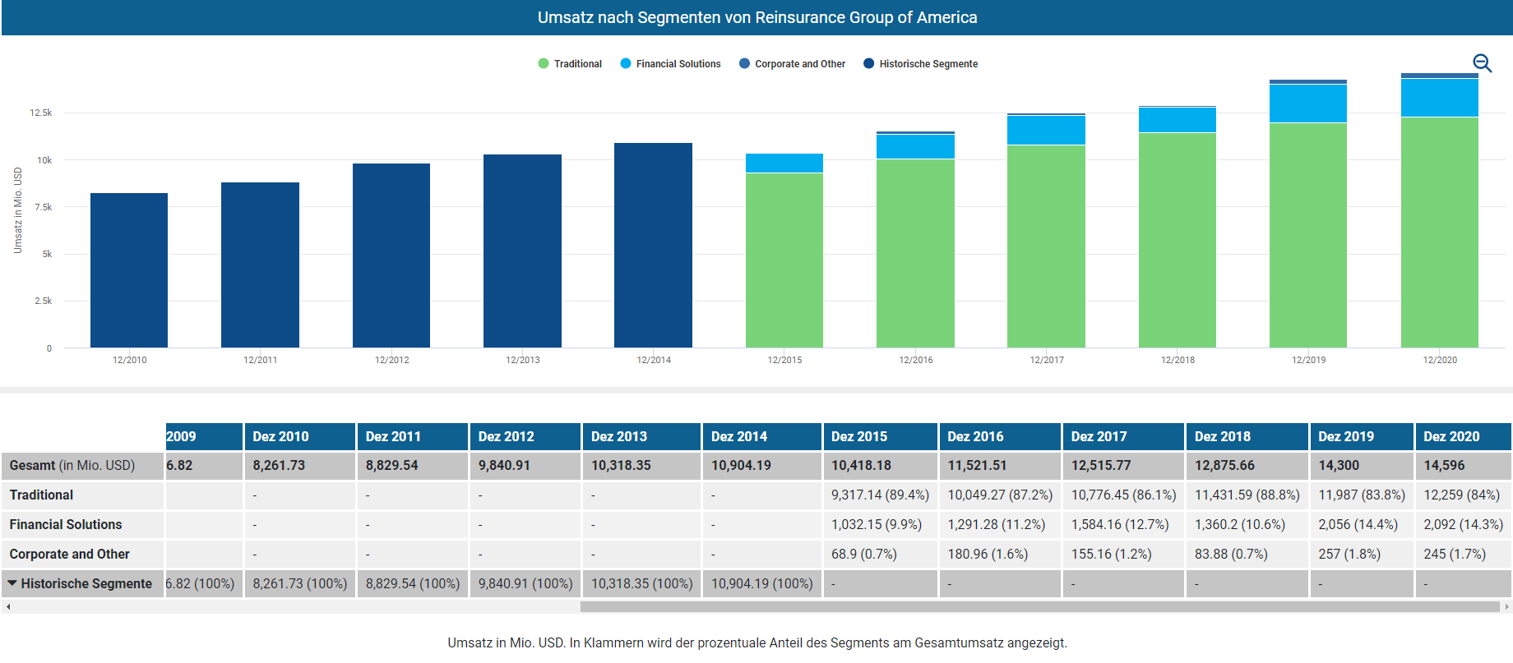Image resolution: width=1513 pixels, height=663 pixels.
Task: Click the Gesamt row label
Action: pyautogui.click(x=72, y=465)
